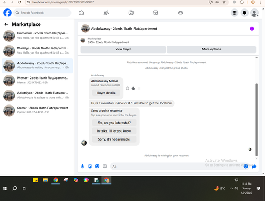
Task: Open Windows search in taskbar
Action: (15, 188)
